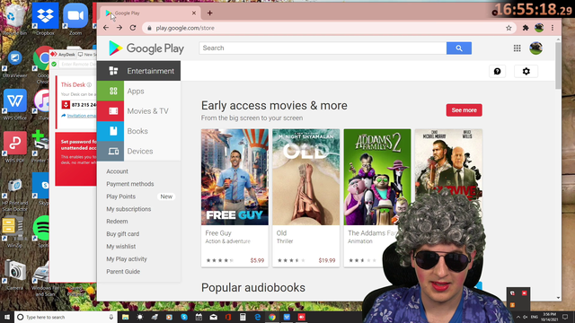Open the Books category
The width and height of the screenshot is (575, 323).
138,131
